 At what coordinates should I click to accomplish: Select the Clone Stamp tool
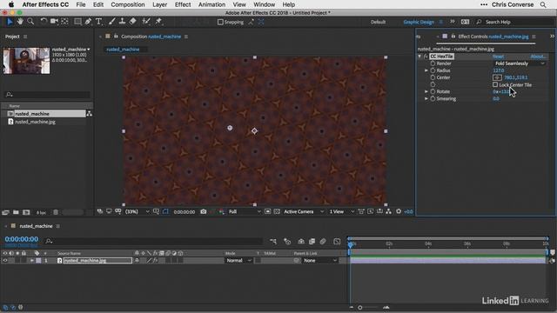(122, 22)
